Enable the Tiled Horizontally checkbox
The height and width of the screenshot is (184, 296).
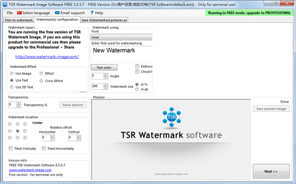point(44,148)
